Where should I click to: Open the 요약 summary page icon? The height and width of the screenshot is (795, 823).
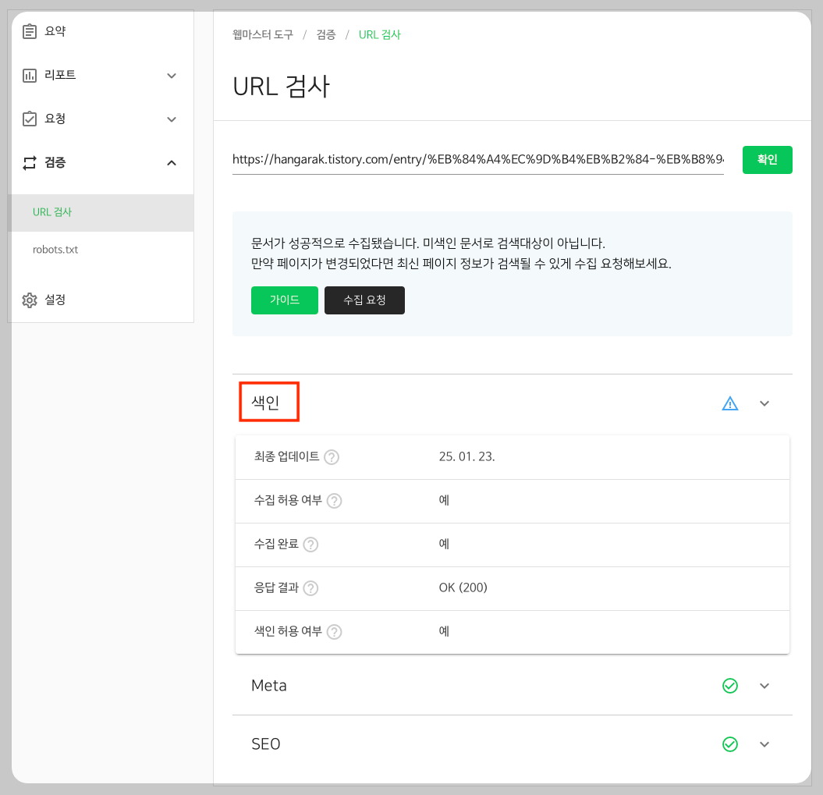pos(29,30)
